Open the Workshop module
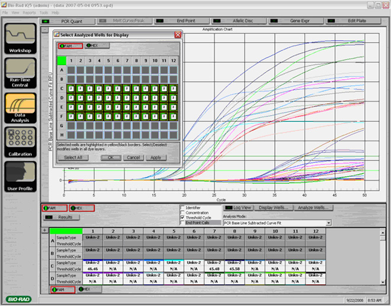This screenshot has height=306, width=391. pos(21,38)
